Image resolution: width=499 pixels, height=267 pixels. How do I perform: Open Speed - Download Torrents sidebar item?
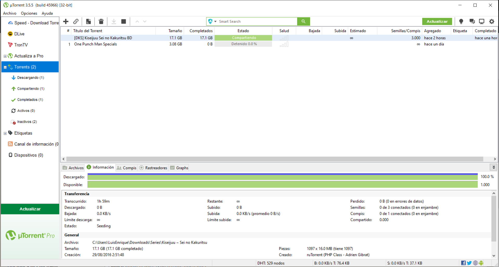tap(33, 23)
